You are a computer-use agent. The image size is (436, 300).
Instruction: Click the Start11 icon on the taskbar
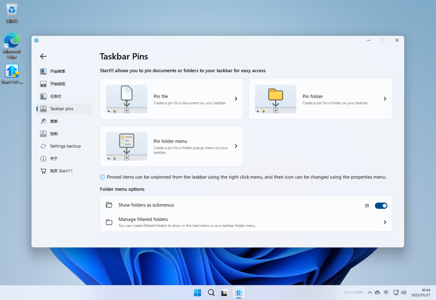(239, 293)
